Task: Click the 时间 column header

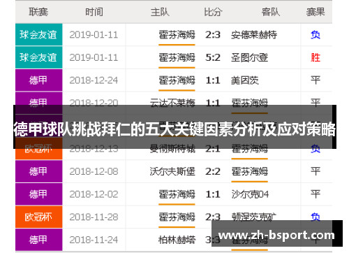Action: coord(94,12)
